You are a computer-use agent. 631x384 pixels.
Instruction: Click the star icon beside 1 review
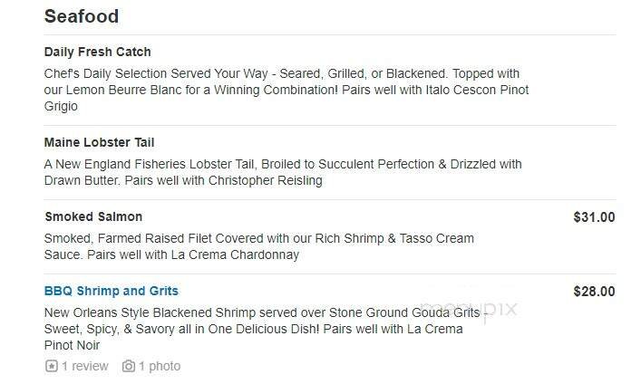point(51,366)
